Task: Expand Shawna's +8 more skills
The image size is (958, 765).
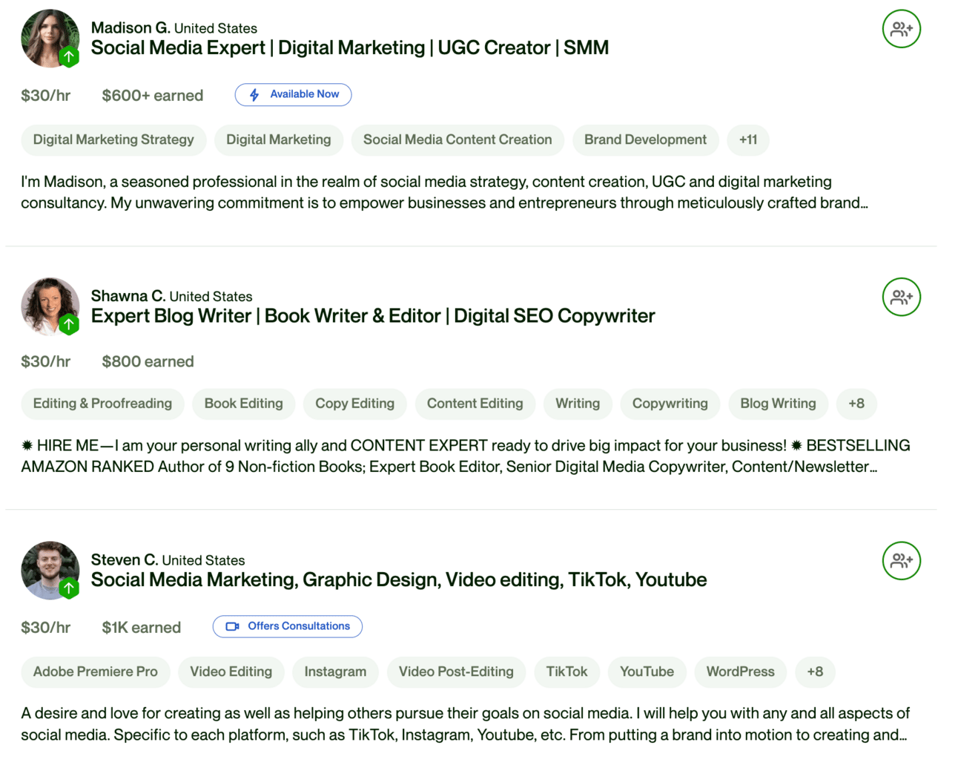Action: click(x=856, y=404)
